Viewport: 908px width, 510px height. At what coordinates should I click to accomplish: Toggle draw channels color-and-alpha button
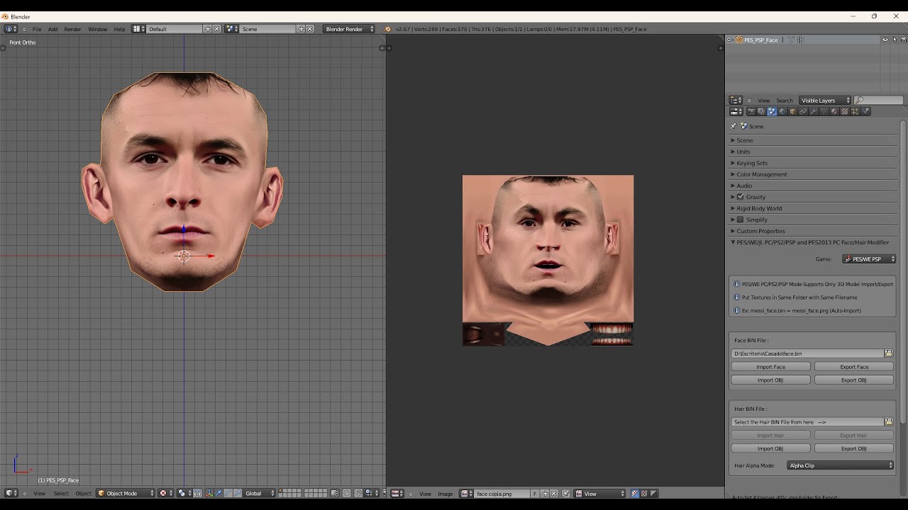634,494
